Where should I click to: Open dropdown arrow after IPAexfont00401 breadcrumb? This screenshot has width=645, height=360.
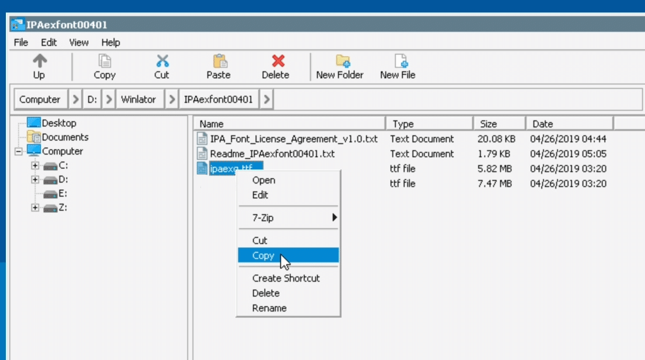pos(266,99)
